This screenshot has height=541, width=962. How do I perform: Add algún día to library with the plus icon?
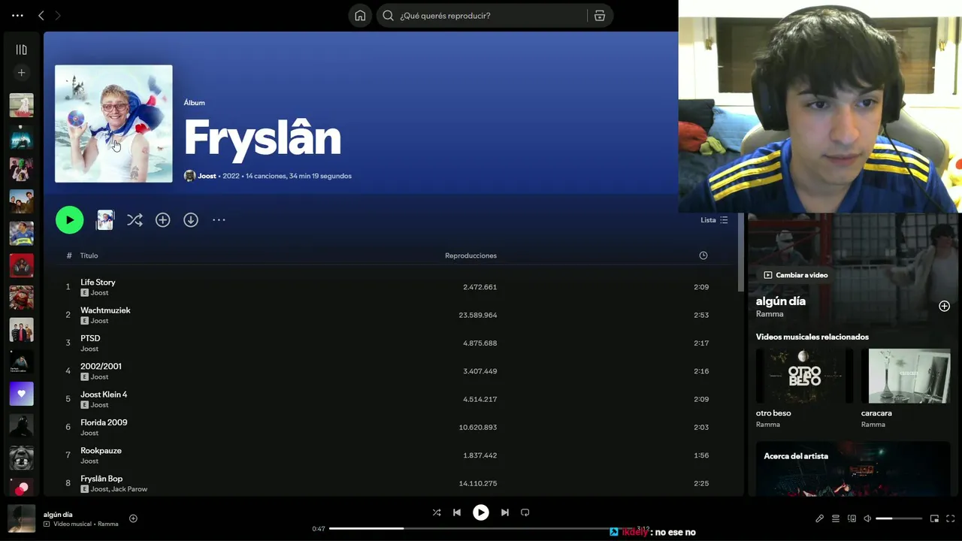(944, 306)
